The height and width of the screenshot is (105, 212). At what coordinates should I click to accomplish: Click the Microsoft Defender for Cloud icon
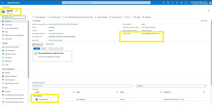click(x=3, y=102)
